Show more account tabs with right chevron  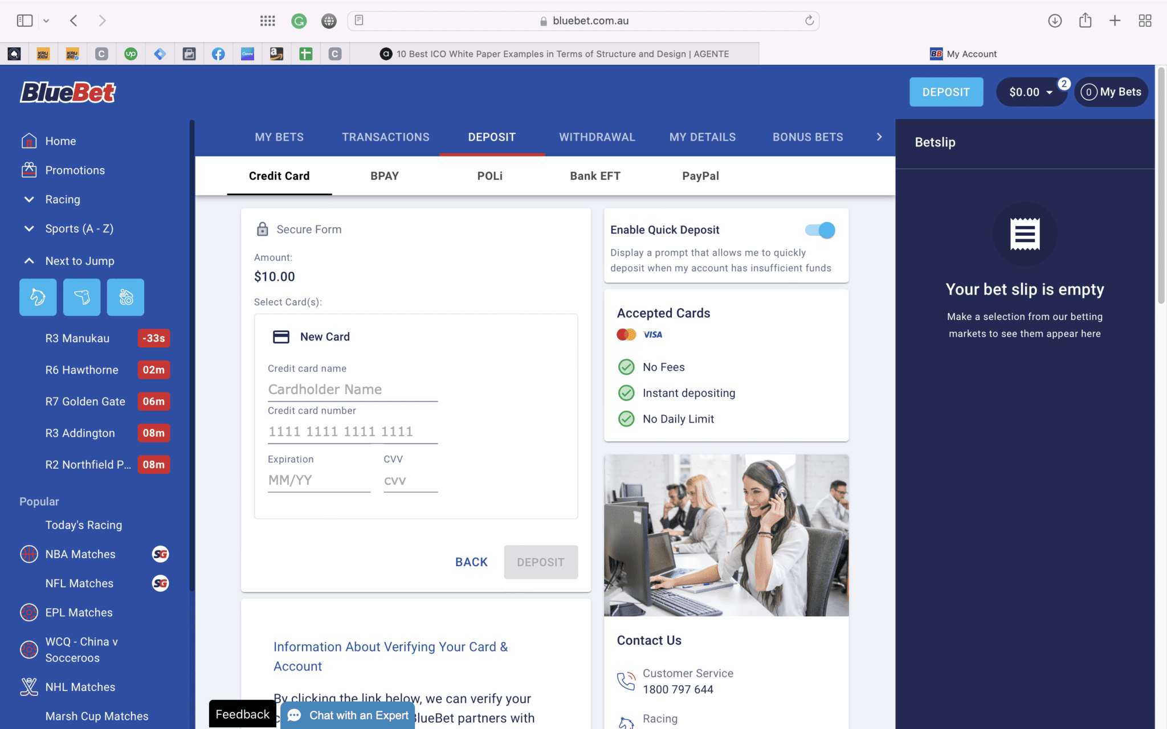(x=879, y=137)
